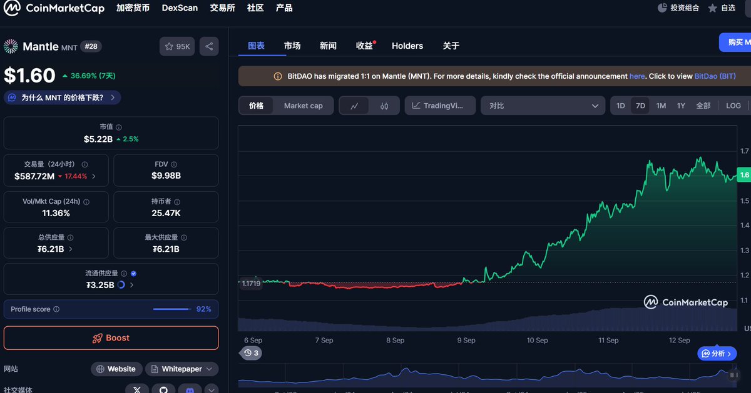Add Mantle to watchlist via 95K star

(x=177, y=46)
